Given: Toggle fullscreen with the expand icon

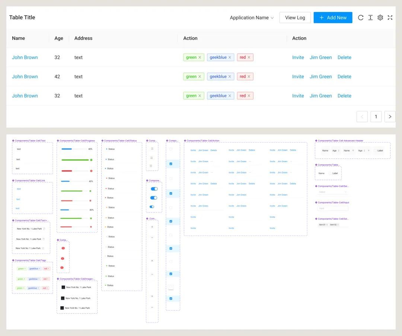Looking at the screenshot, I should [390, 17].
